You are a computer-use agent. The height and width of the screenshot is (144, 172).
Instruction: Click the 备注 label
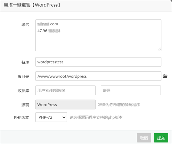pos(25,62)
